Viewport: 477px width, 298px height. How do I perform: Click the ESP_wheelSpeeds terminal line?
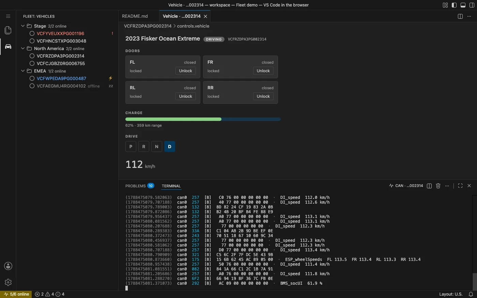(x=273, y=260)
